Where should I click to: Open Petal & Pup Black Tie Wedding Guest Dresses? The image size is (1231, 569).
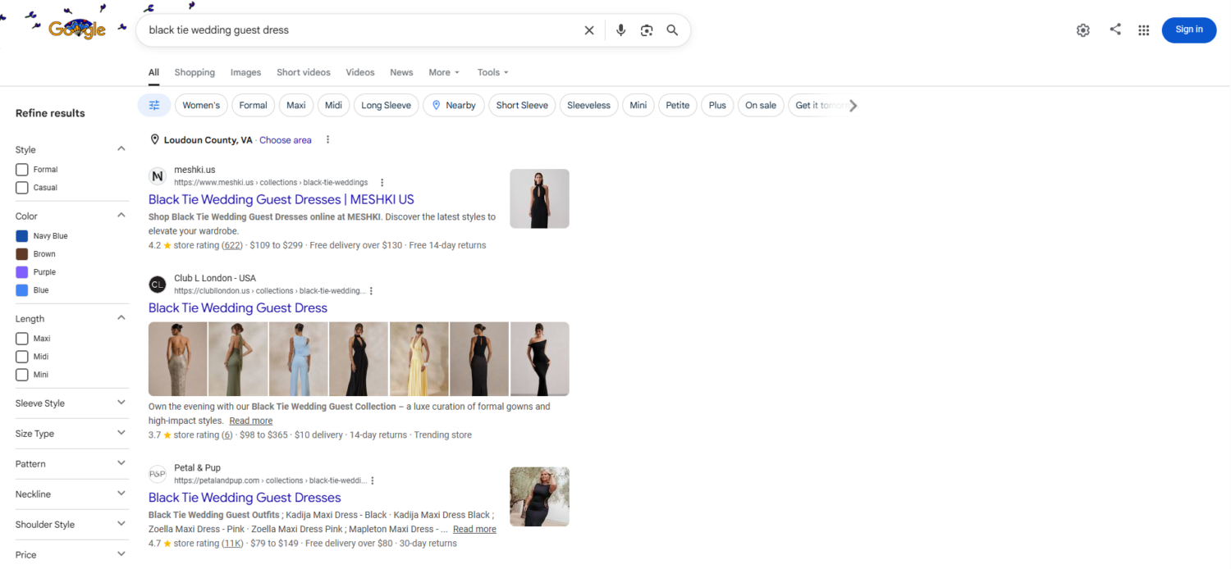(245, 498)
